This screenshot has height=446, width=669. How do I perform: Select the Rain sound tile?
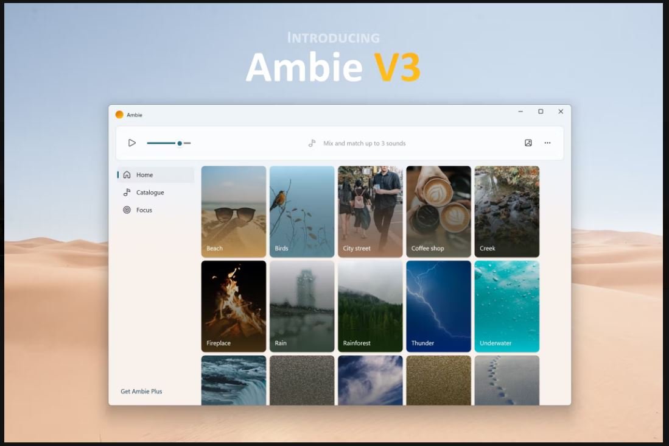click(x=302, y=306)
